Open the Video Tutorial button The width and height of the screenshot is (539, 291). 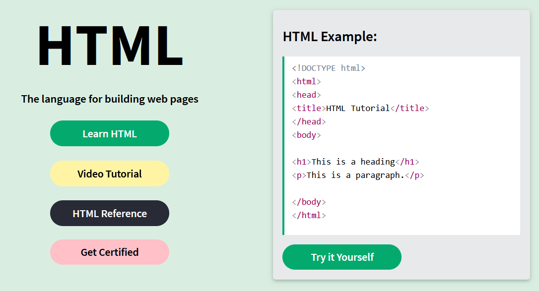coord(110,174)
